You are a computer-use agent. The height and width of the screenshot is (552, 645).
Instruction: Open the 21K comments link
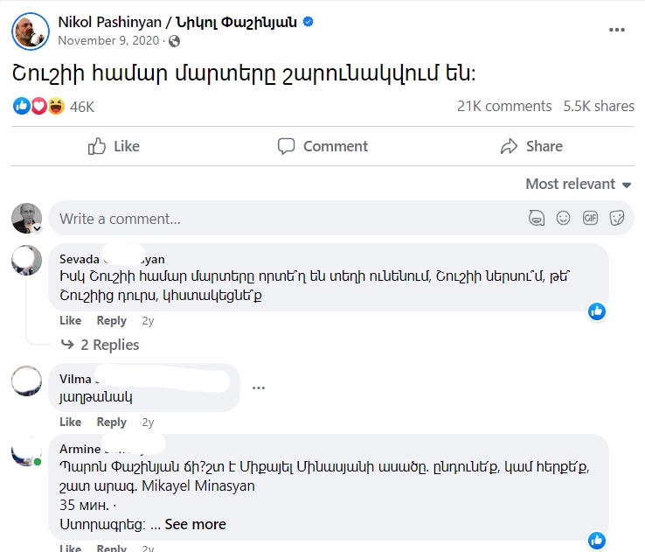pyautogui.click(x=504, y=106)
